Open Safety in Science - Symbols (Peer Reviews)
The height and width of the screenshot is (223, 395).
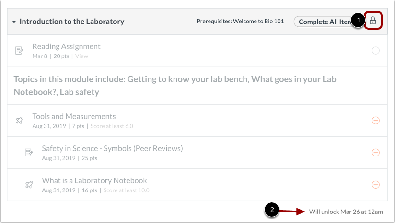pyautogui.click(x=112, y=148)
